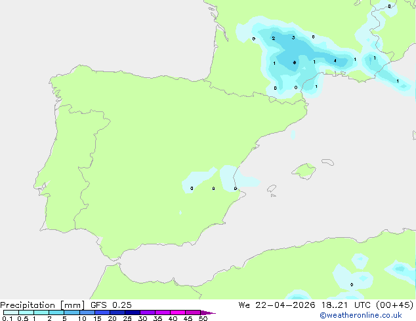Image resolution: width=416 pixels, height=321 pixels.
Task: Click the legend value '10'
Action: pyautogui.click(x=82, y=318)
